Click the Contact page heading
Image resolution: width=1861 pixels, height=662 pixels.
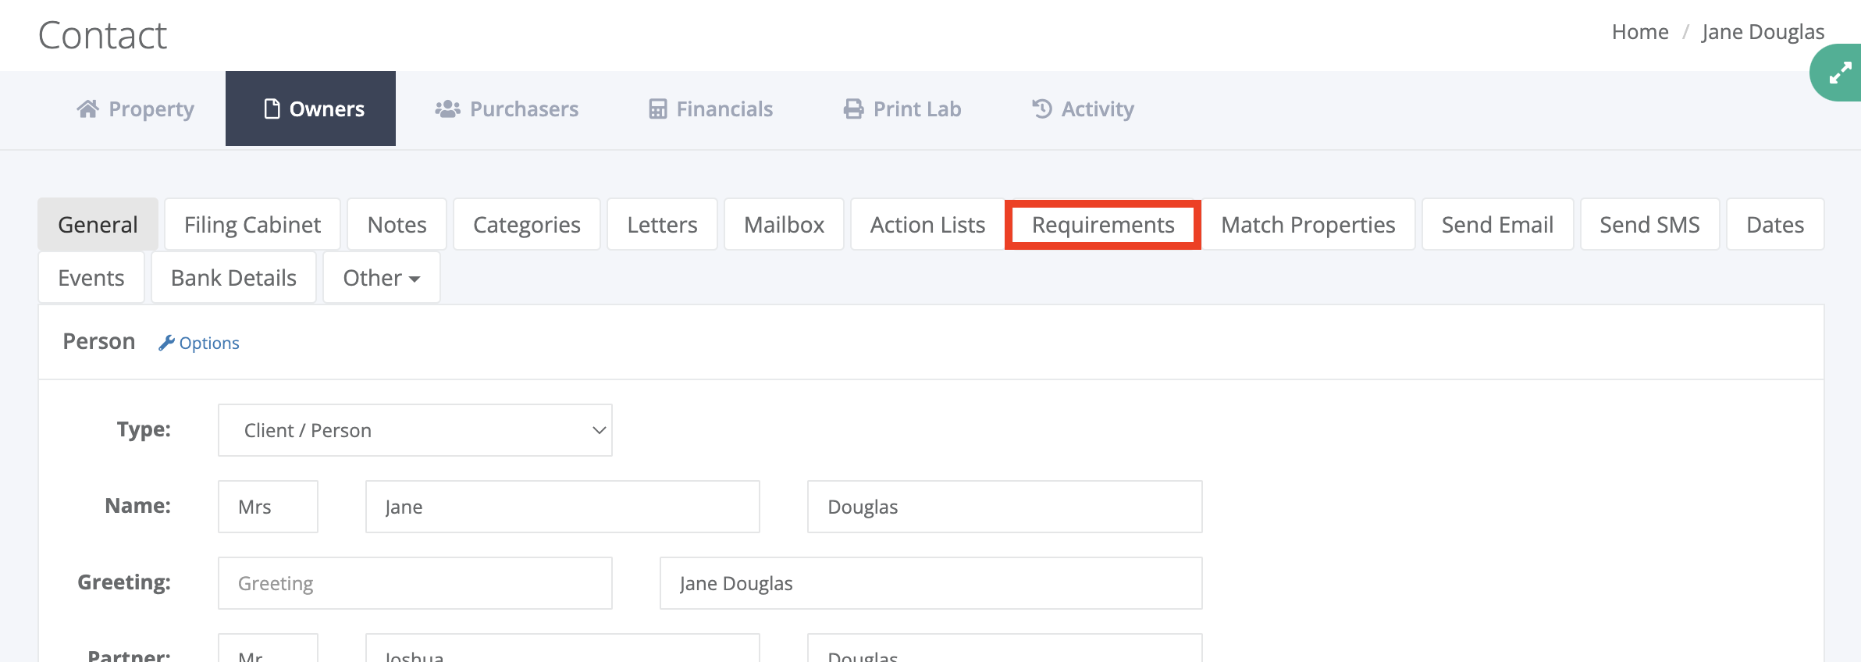coord(102,35)
